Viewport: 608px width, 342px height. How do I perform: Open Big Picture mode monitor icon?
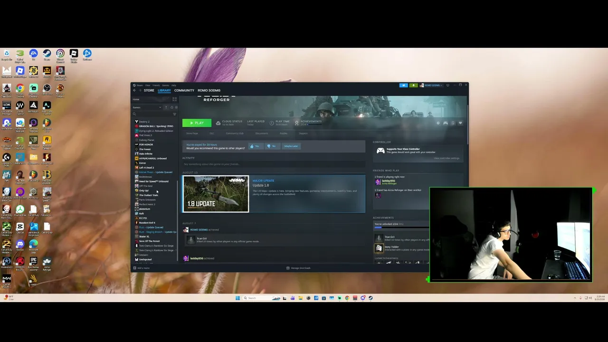[447, 85]
